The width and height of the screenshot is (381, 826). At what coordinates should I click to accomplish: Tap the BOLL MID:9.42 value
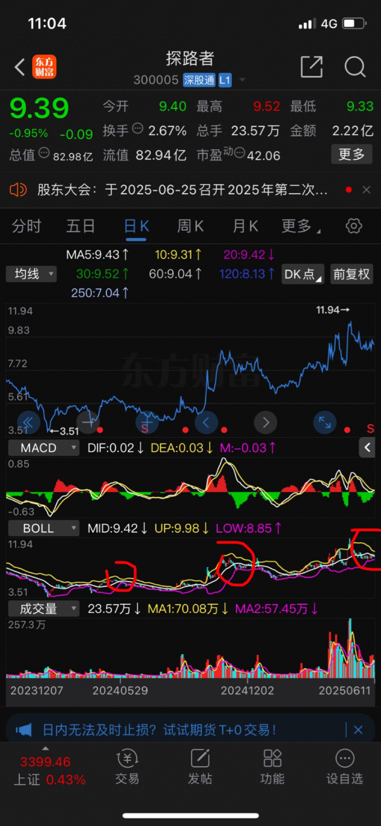(117, 528)
